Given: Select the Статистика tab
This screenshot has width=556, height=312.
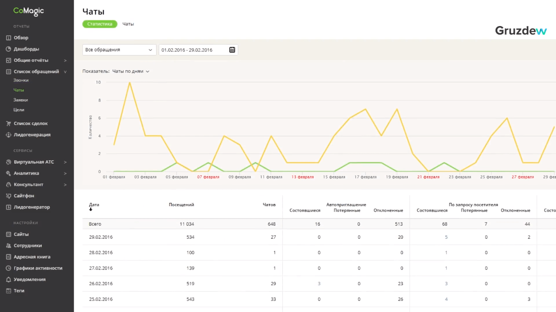Looking at the screenshot, I should pos(100,24).
